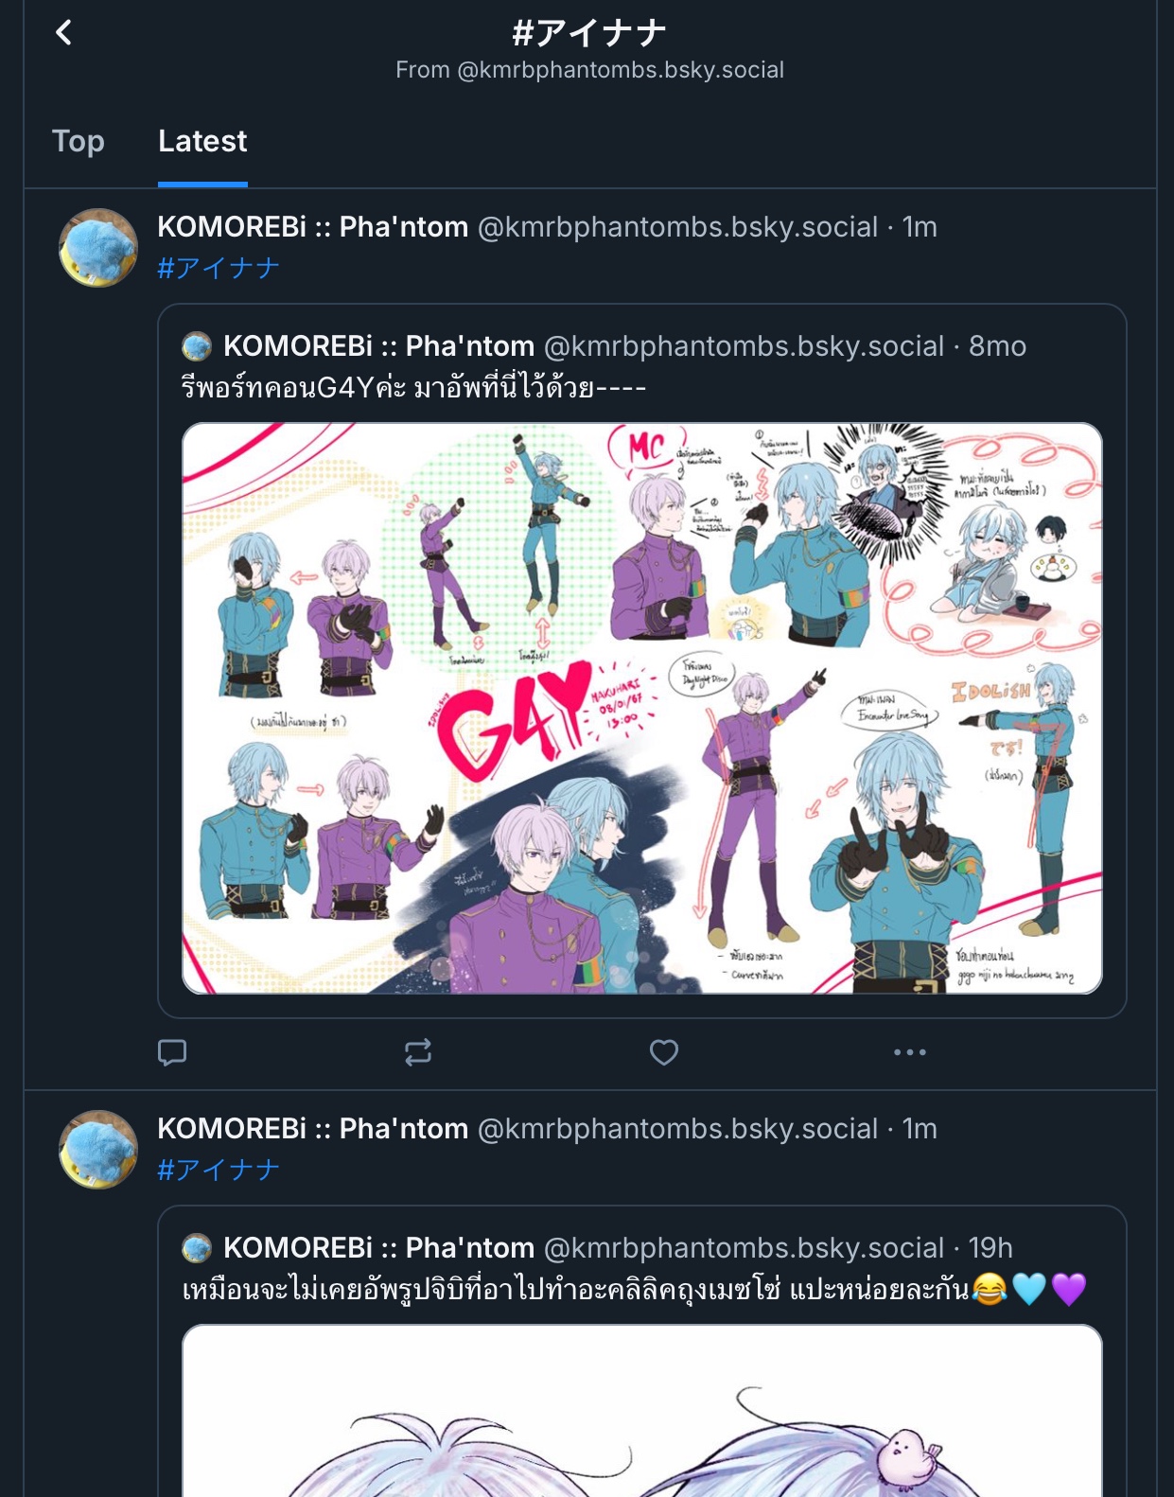
Task: Open second post author's avatar
Action: 98,1150
